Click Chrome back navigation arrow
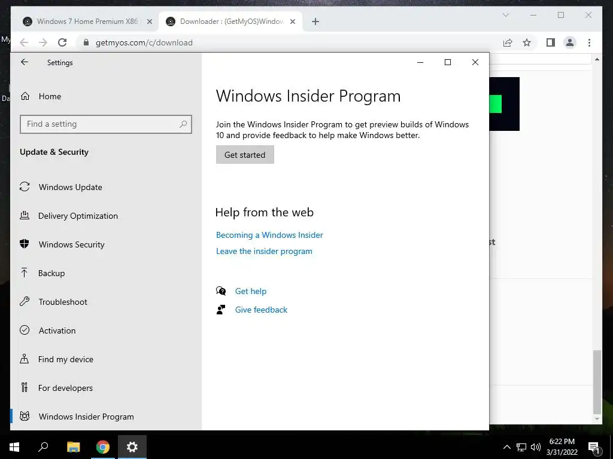Viewport: 613px width, 459px height. point(24,42)
